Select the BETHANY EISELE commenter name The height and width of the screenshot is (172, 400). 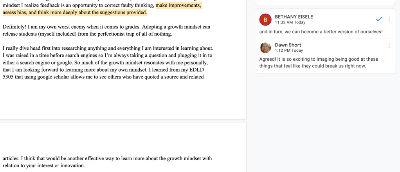[294, 17]
